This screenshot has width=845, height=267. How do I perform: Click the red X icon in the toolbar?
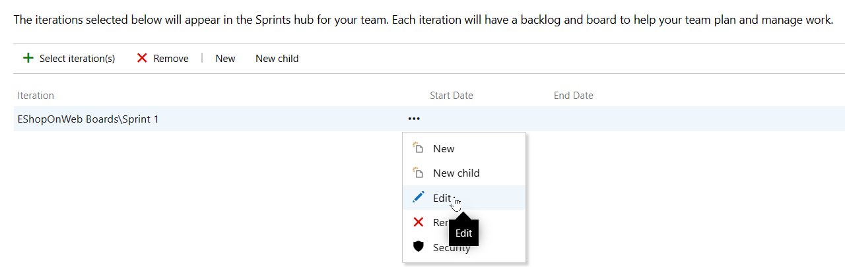pyautogui.click(x=142, y=58)
